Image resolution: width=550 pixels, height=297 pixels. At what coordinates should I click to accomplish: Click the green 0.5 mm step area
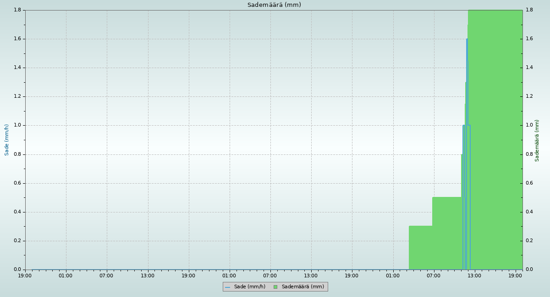tap(446, 233)
